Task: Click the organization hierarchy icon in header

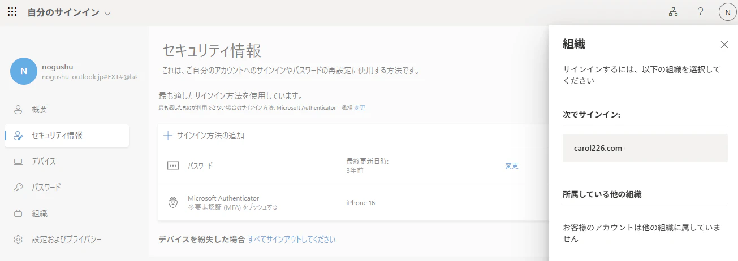Action: 673,12
